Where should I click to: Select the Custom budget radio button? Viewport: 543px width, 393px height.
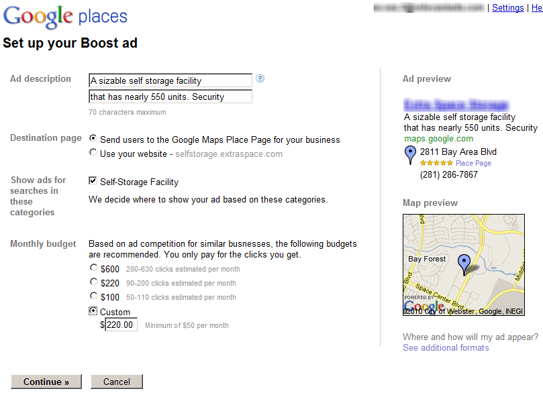[x=93, y=311]
